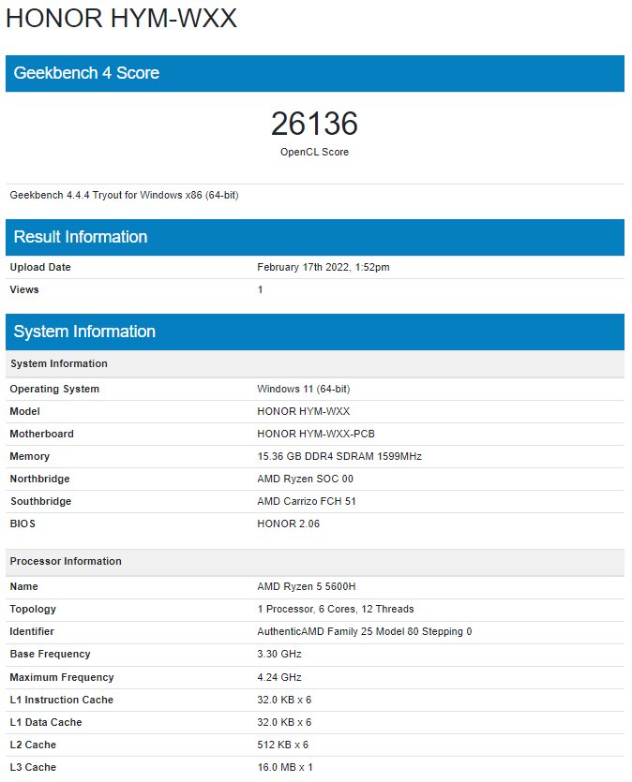Select Geekbench 4.4.4 Tryout version text
The width and height of the screenshot is (632, 782).
click(125, 195)
